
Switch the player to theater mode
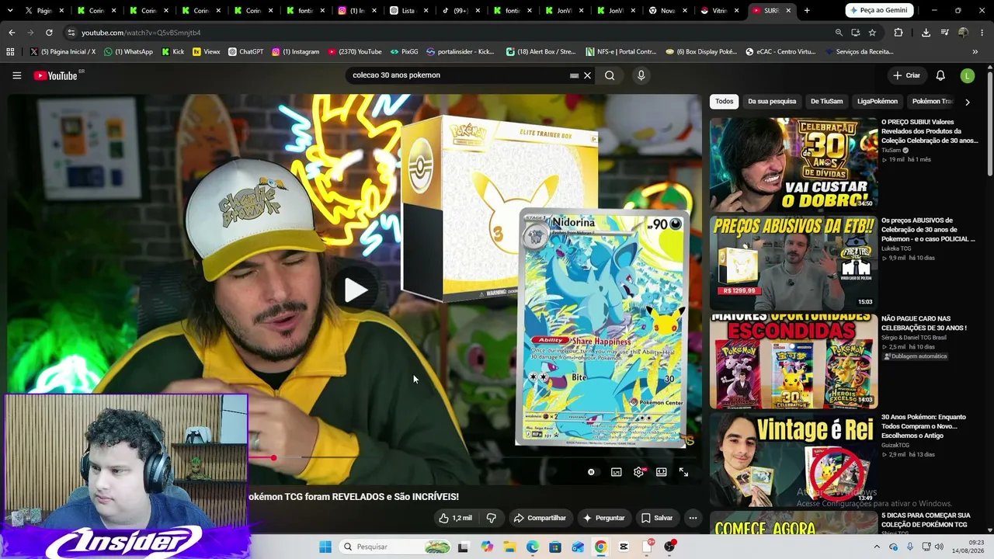click(x=662, y=472)
